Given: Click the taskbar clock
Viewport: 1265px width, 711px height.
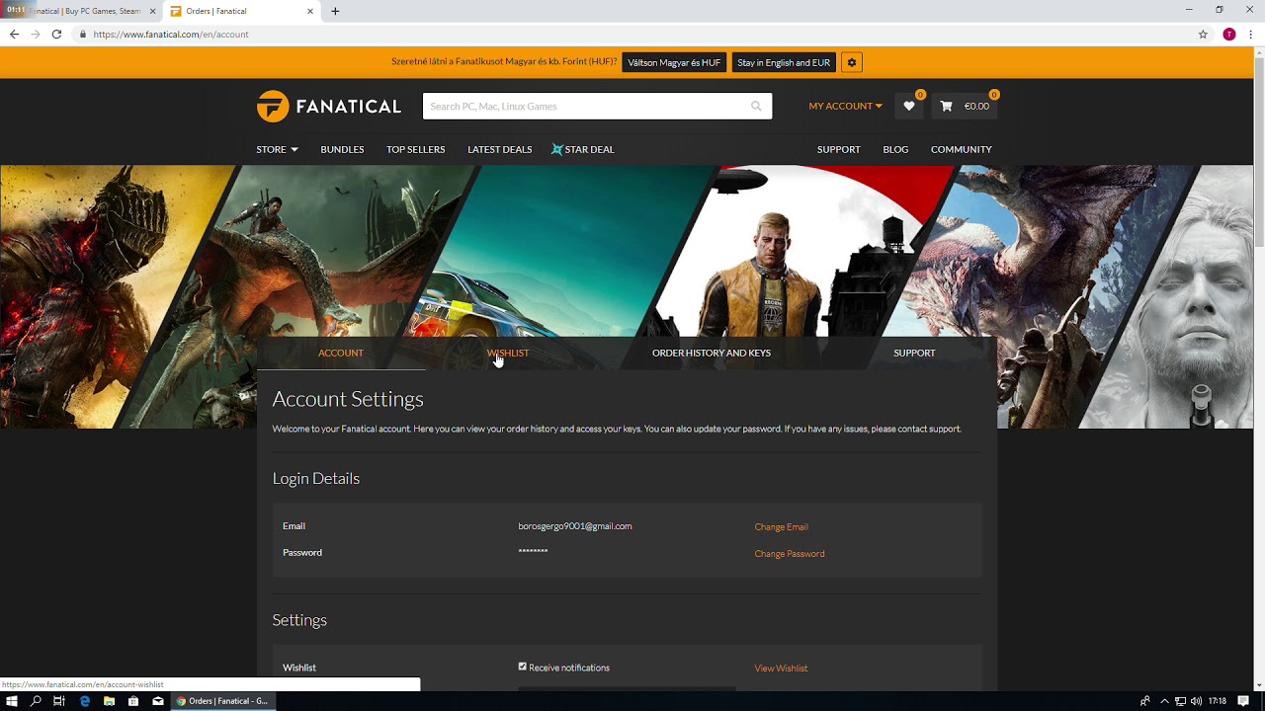Looking at the screenshot, I should pyautogui.click(x=1217, y=701).
